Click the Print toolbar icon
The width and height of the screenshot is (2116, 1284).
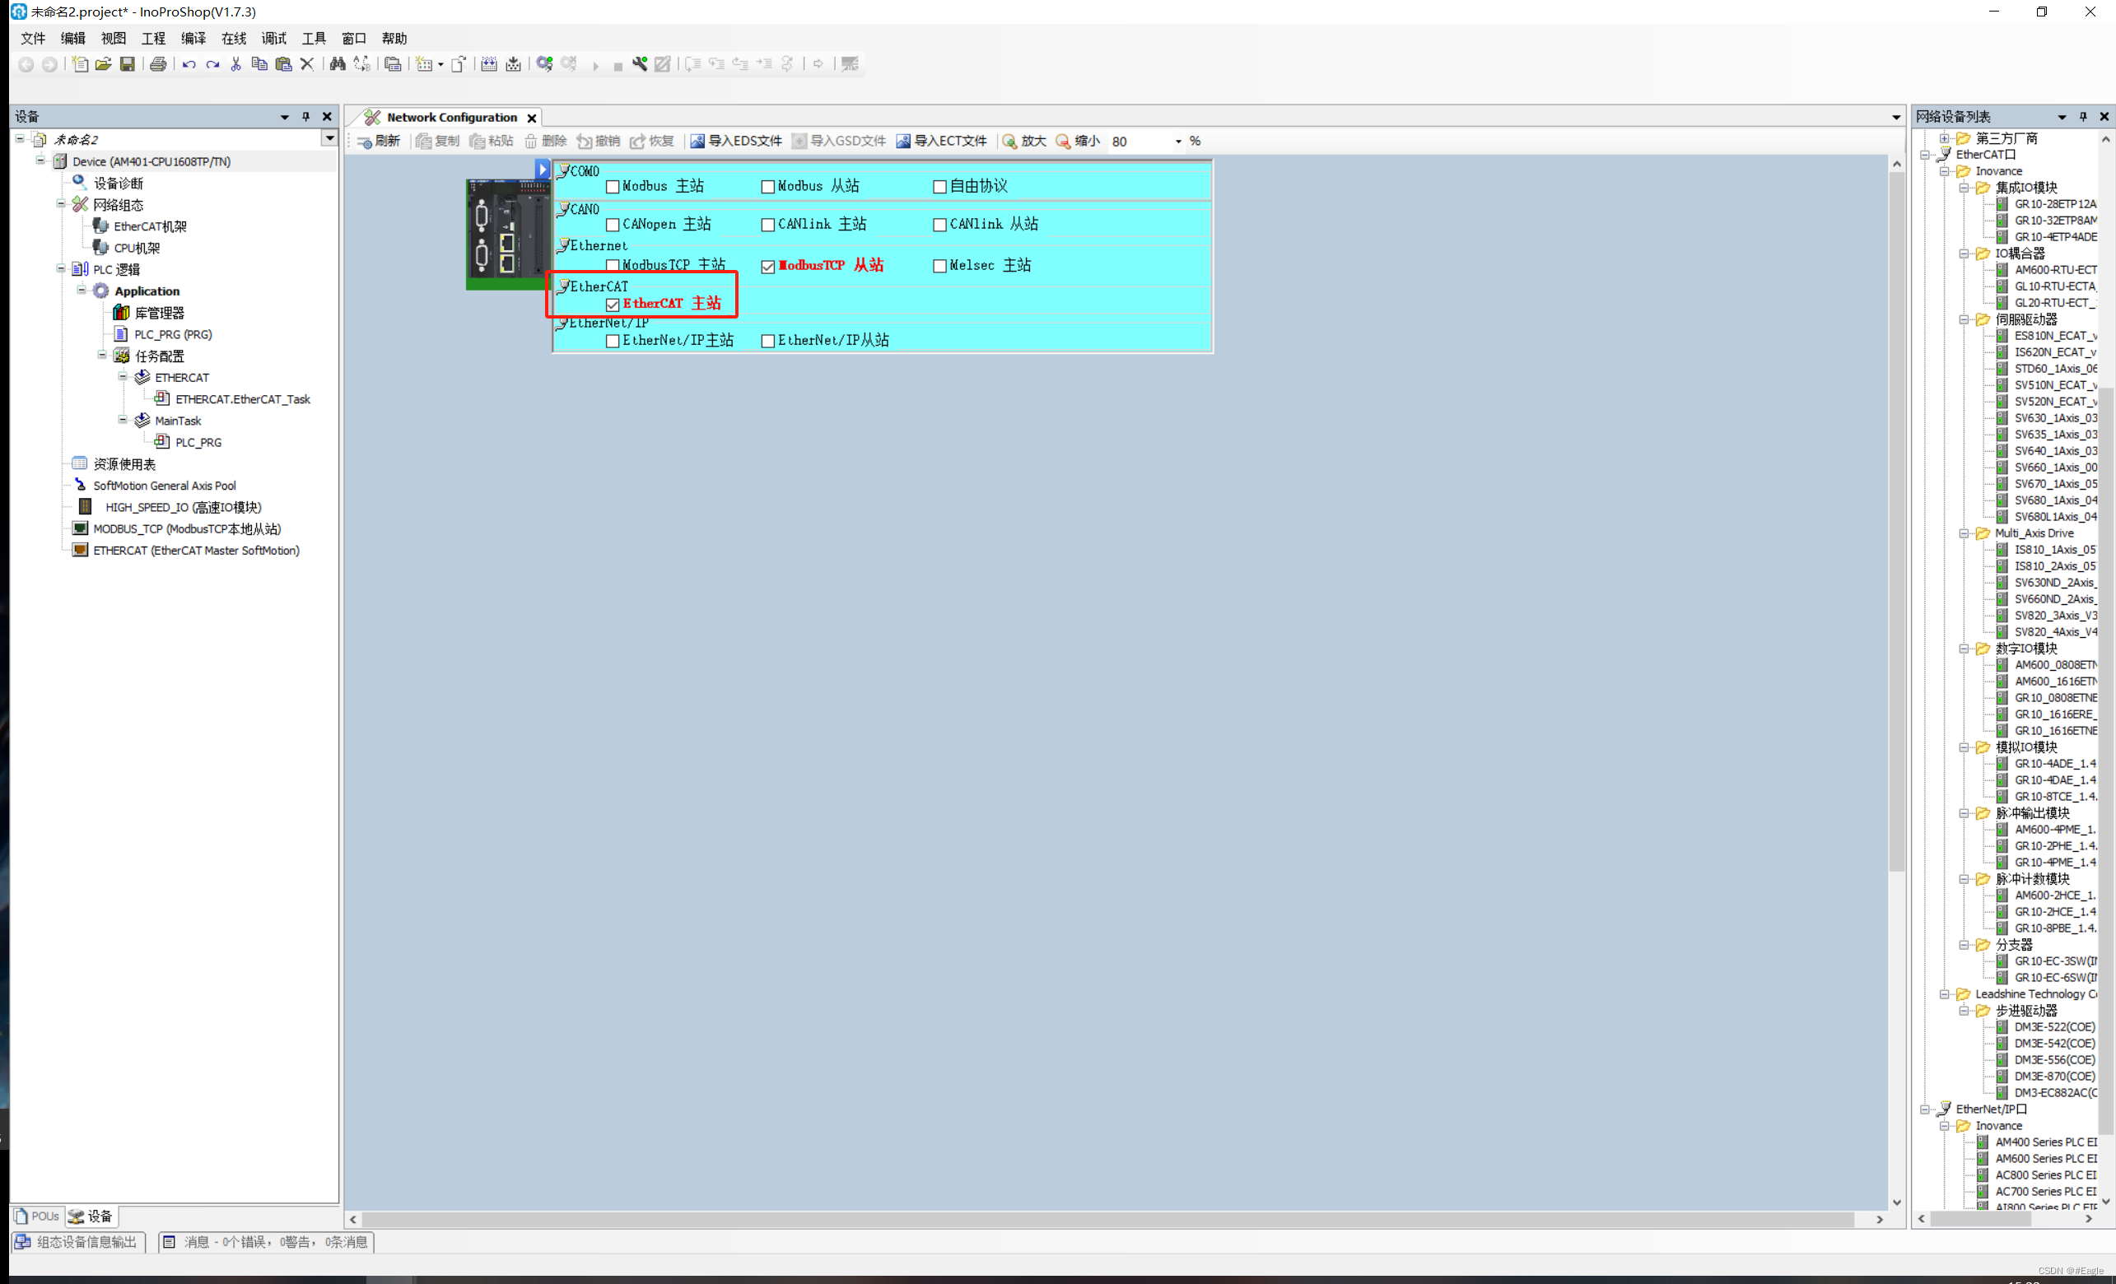pyautogui.click(x=158, y=64)
